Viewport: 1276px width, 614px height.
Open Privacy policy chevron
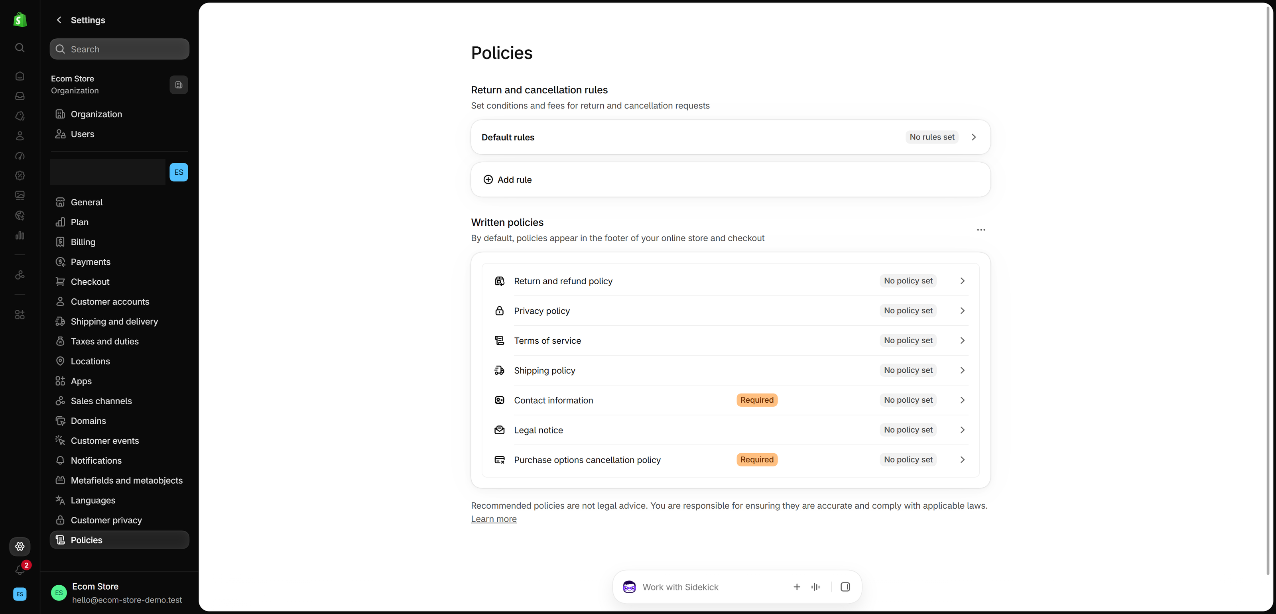962,311
